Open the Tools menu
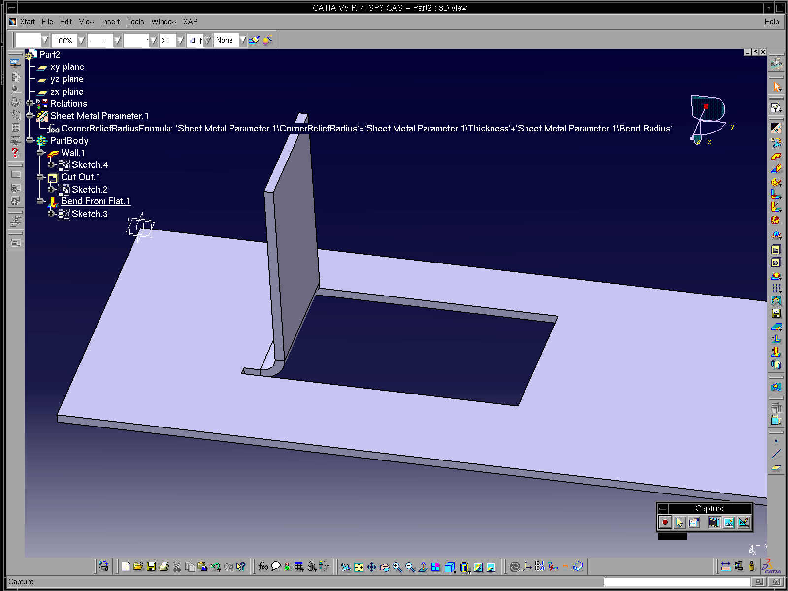This screenshot has height=591, width=788. (135, 22)
